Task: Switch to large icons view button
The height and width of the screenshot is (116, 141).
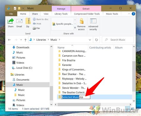Action: click(133, 109)
